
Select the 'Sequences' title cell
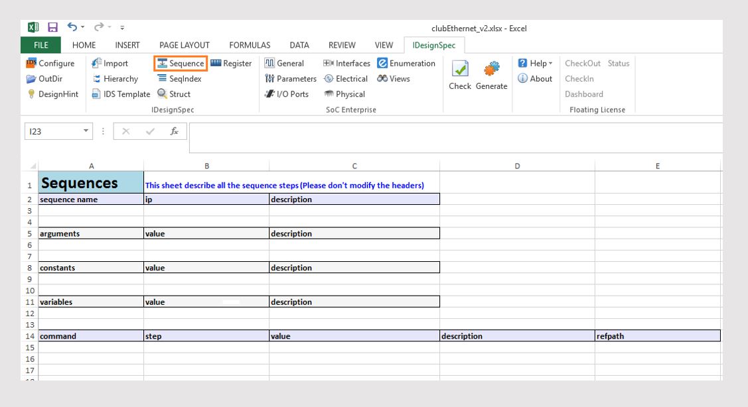click(x=91, y=182)
